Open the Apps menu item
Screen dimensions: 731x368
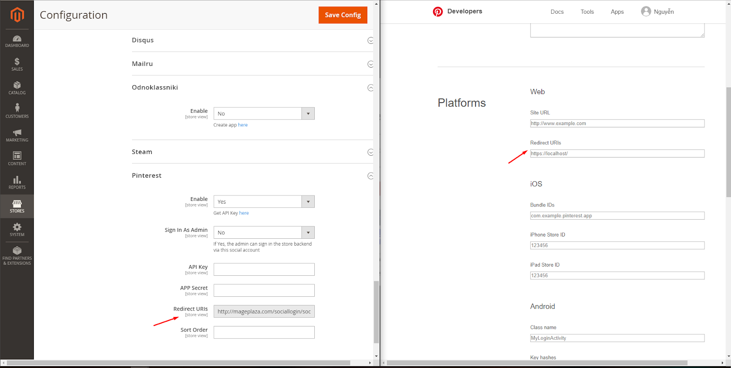coord(617,12)
